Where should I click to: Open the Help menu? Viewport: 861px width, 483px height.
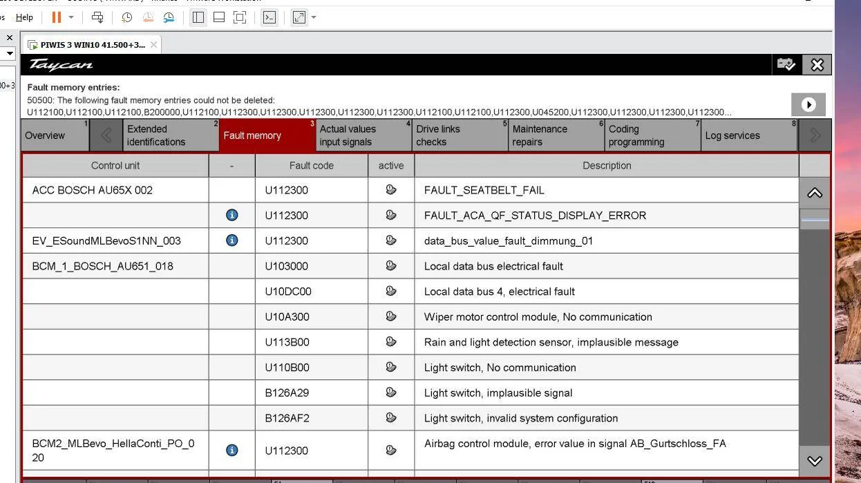click(24, 17)
